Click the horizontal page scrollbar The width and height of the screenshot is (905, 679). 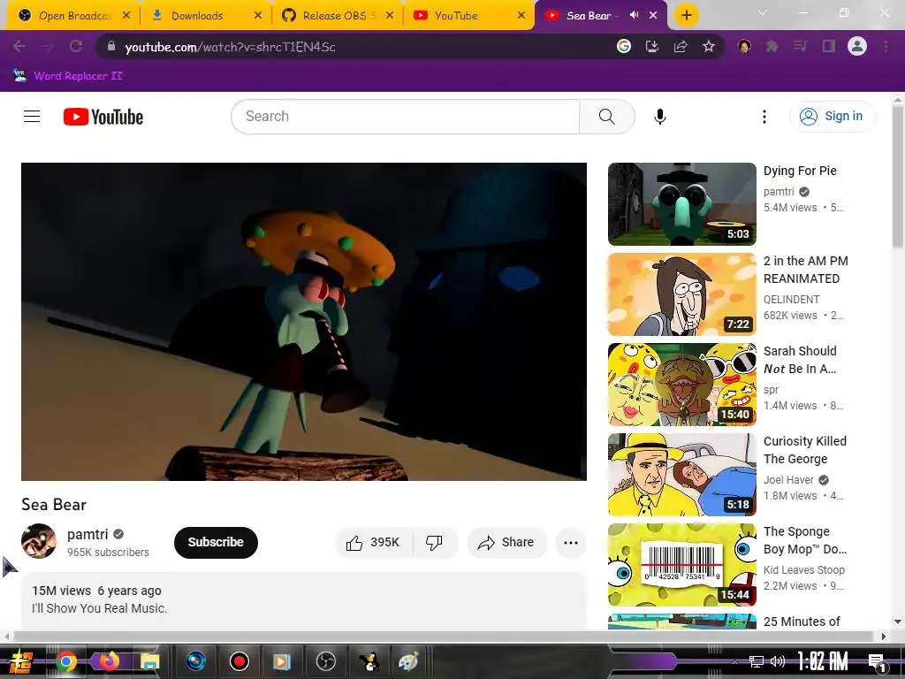pyautogui.click(x=444, y=637)
